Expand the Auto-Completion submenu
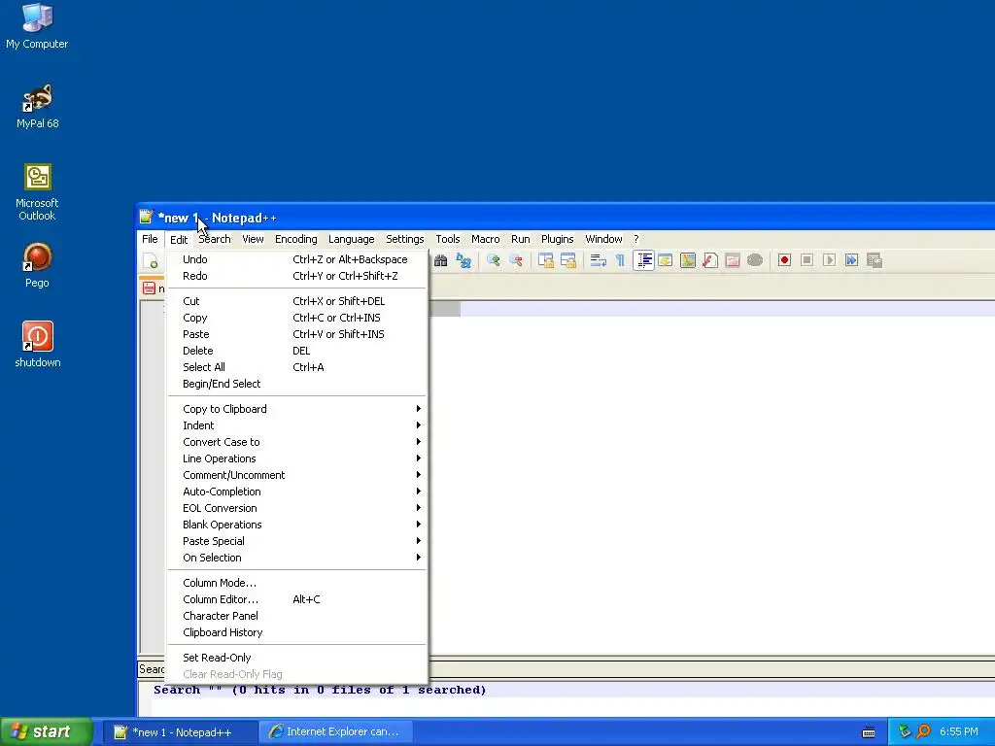Image resolution: width=995 pixels, height=746 pixels. coord(297,492)
